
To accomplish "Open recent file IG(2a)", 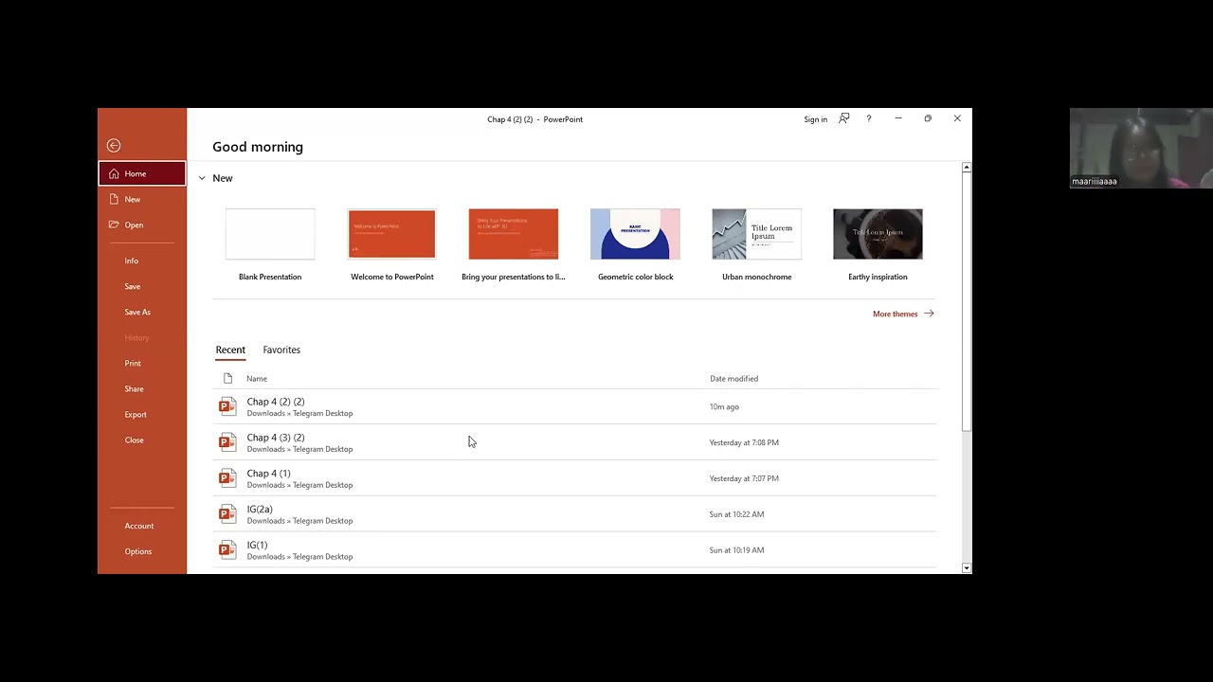I will point(574,514).
